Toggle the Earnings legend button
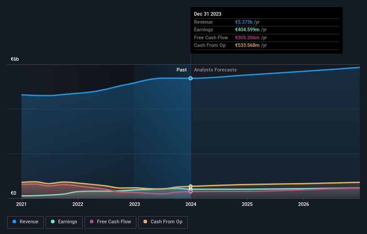 [64, 222]
